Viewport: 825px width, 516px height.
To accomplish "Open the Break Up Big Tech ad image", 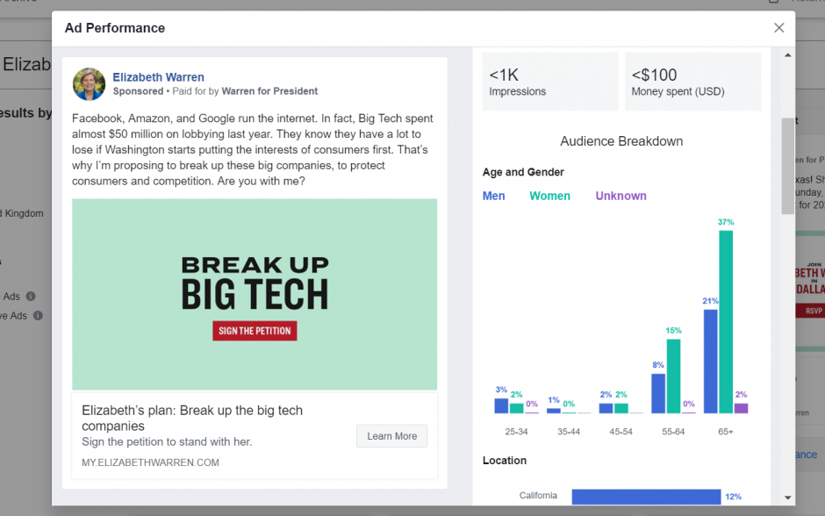I will tap(255, 295).
